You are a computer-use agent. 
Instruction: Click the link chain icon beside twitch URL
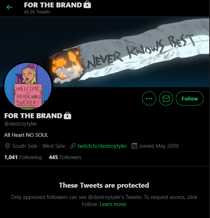pyautogui.click(x=73, y=146)
